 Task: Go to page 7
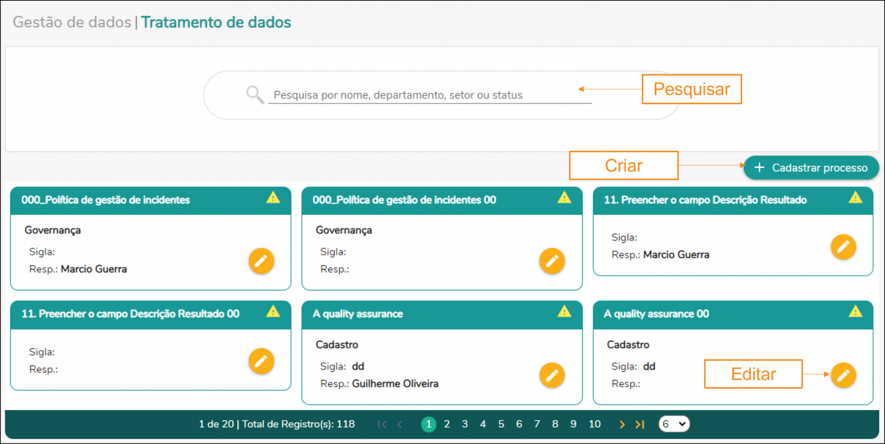point(537,424)
